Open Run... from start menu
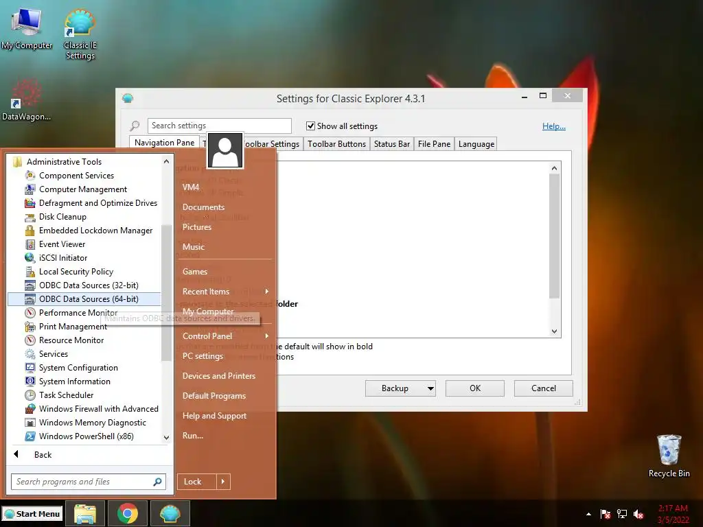Screen dimensions: 703x527 tap(193, 436)
